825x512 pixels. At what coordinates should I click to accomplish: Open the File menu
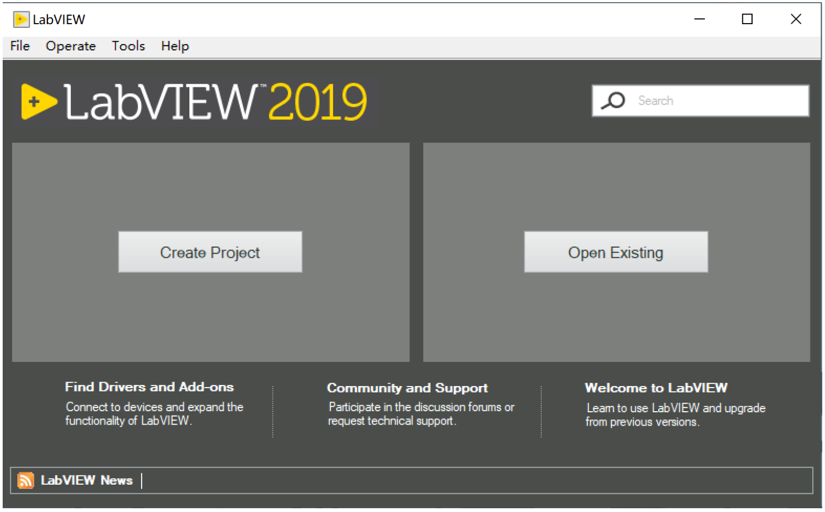[19, 46]
